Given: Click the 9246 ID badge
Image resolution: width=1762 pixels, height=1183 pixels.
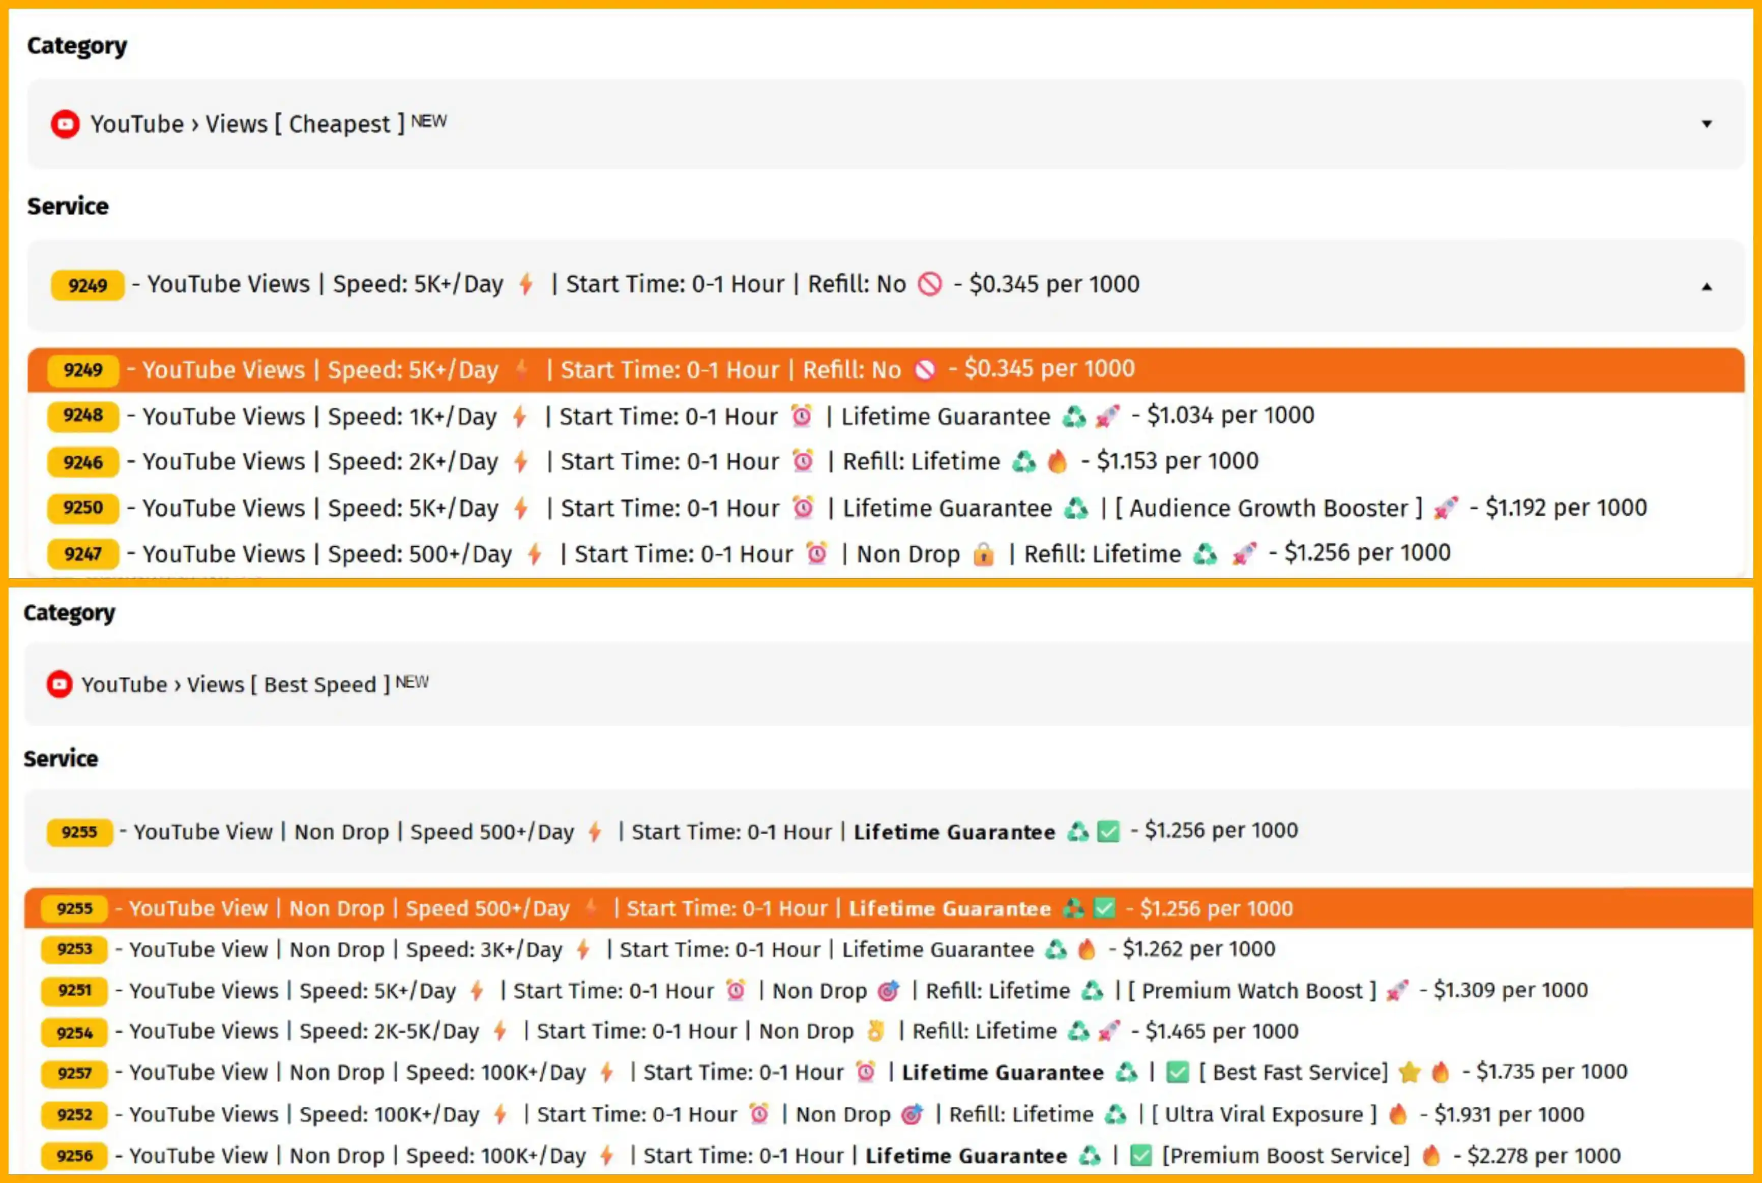Looking at the screenshot, I should click(83, 462).
